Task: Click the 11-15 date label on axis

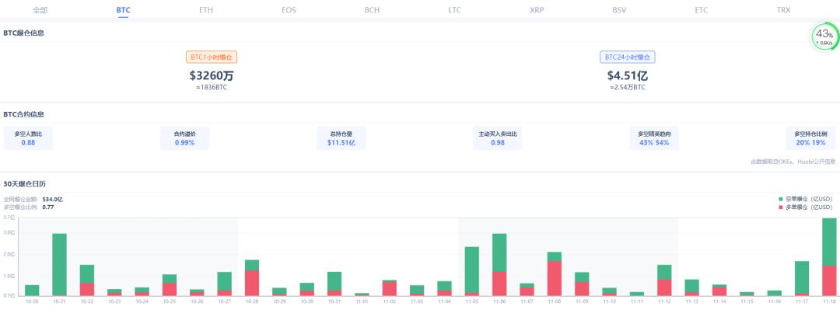Action: pyautogui.click(x=746, y=302)
